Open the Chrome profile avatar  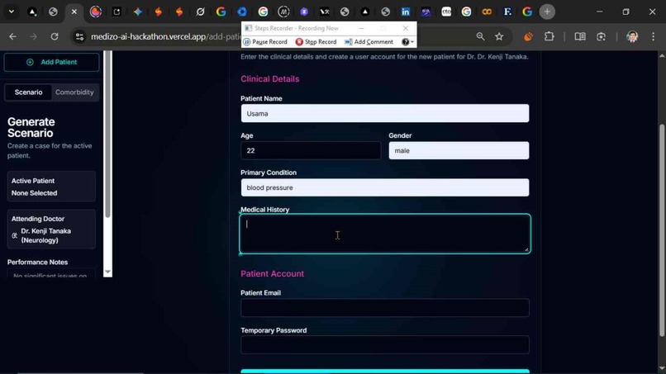(x=632, y=36)
